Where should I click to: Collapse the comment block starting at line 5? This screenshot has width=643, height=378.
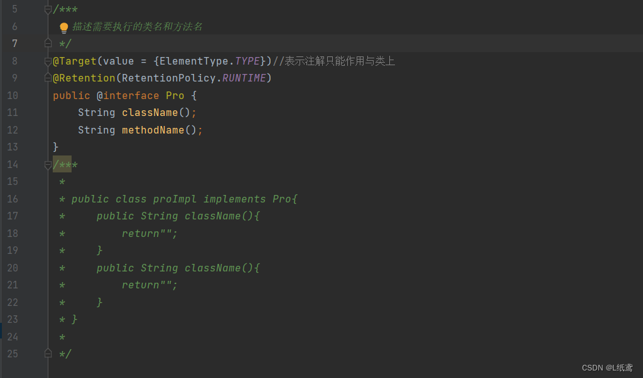48,9
